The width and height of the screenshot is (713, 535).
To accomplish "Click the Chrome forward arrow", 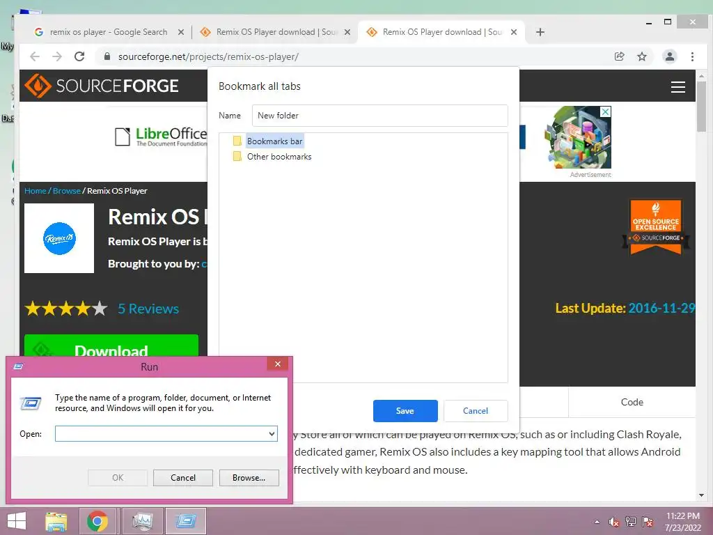I will point(57,56).
